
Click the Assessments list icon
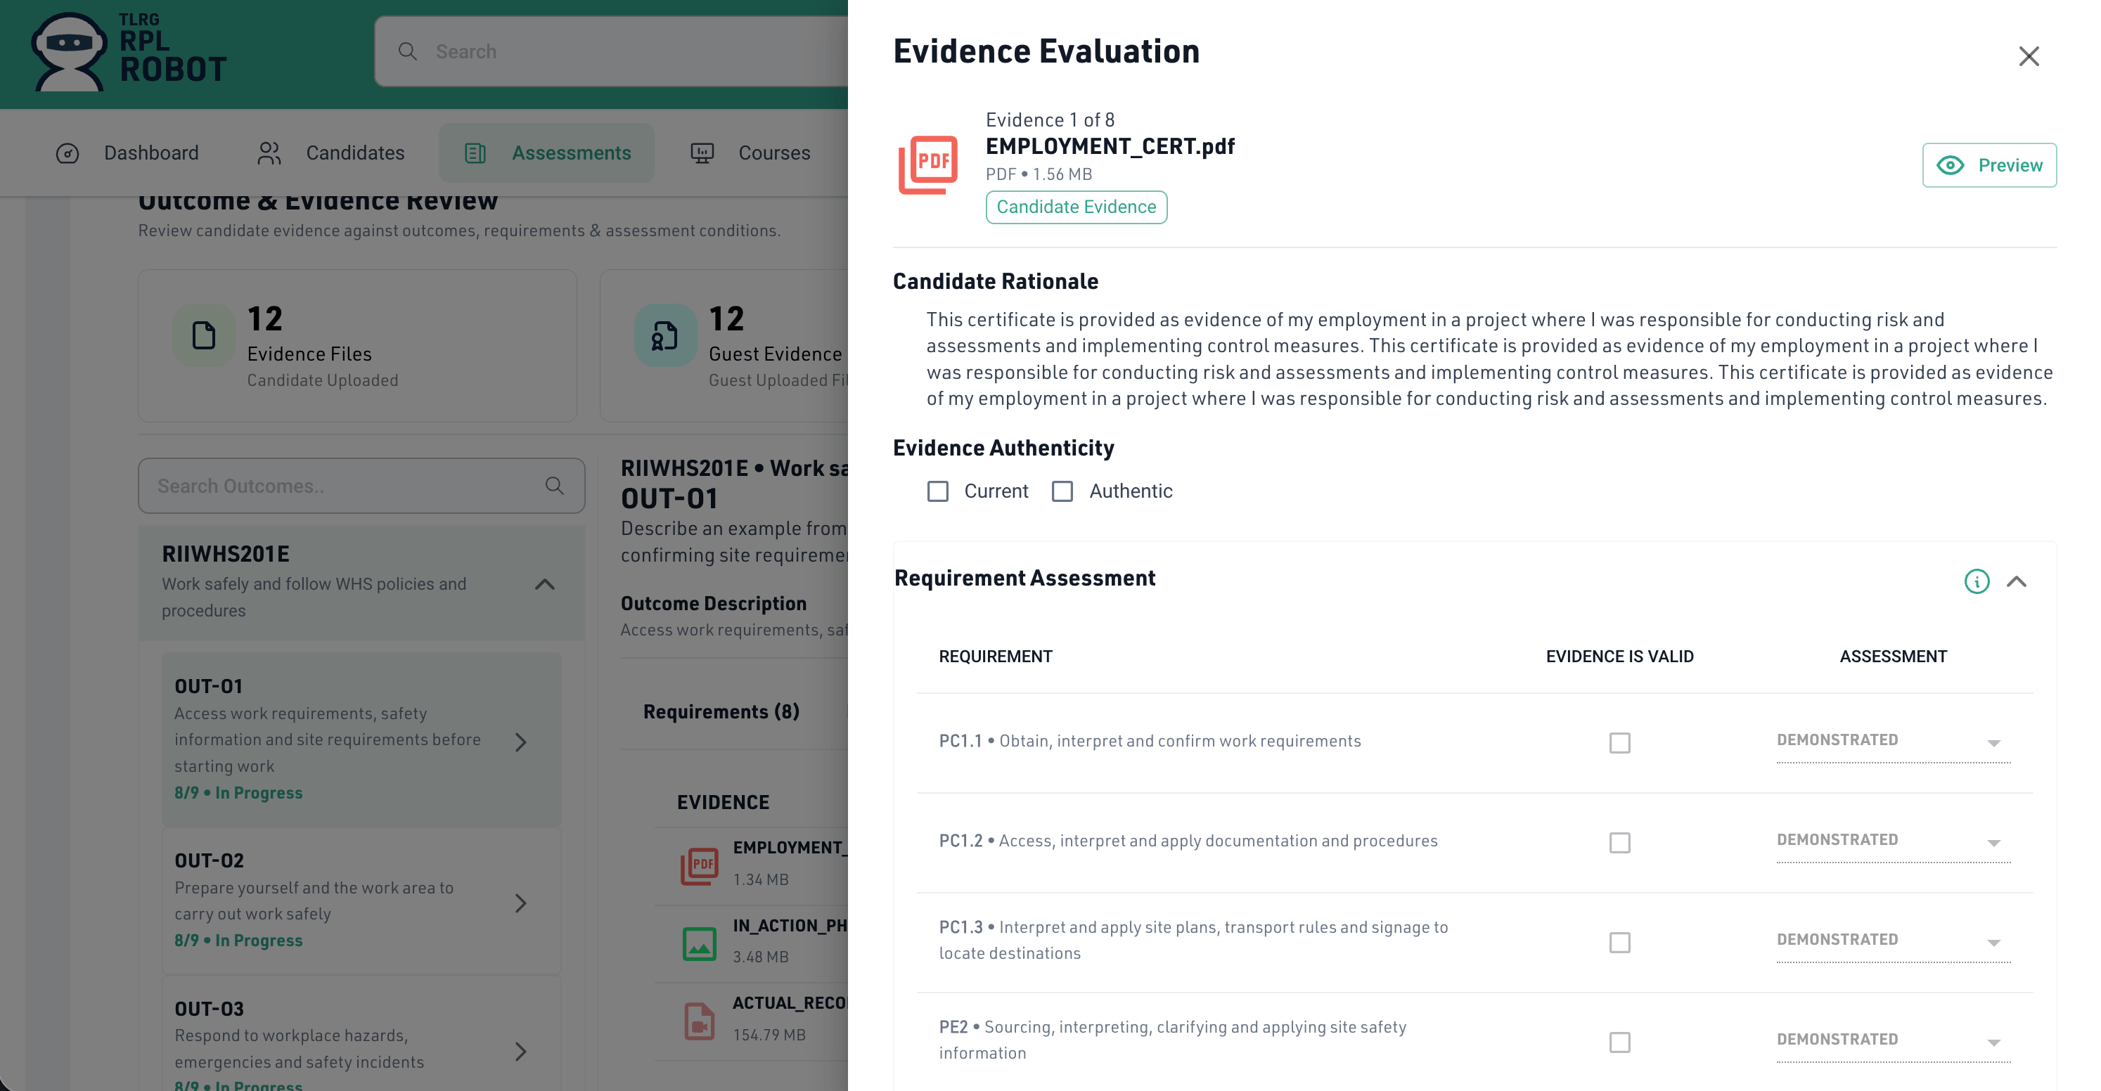(475, 153)
